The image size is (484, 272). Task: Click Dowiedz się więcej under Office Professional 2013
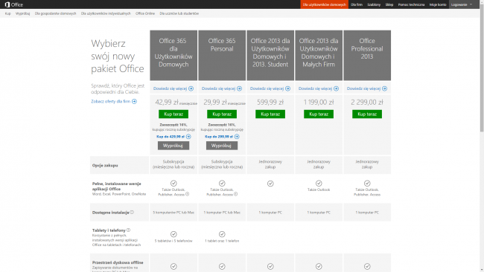coord(363,88)
